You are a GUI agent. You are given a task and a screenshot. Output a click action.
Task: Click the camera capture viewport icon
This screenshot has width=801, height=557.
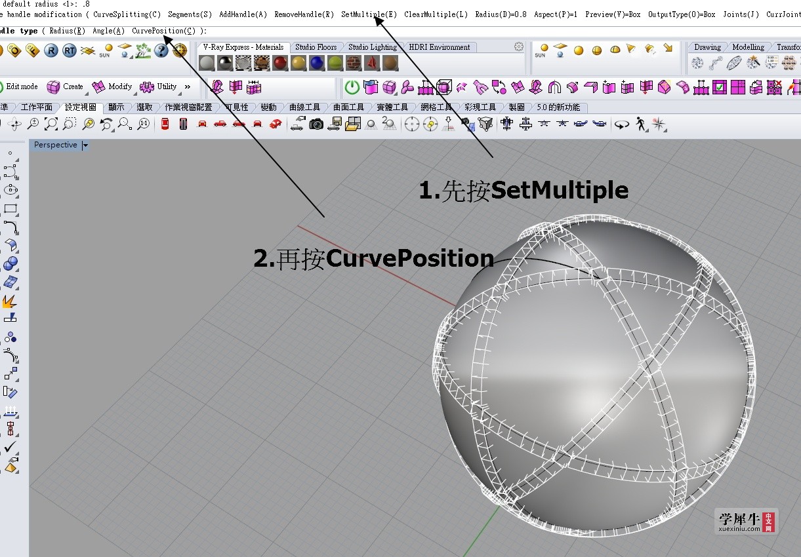[317, 124]
